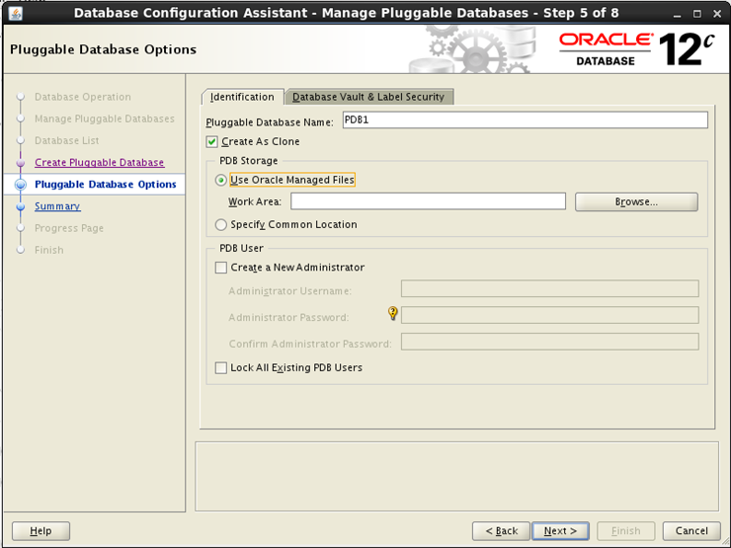Click the message area at bottom

tap(456, 476)
